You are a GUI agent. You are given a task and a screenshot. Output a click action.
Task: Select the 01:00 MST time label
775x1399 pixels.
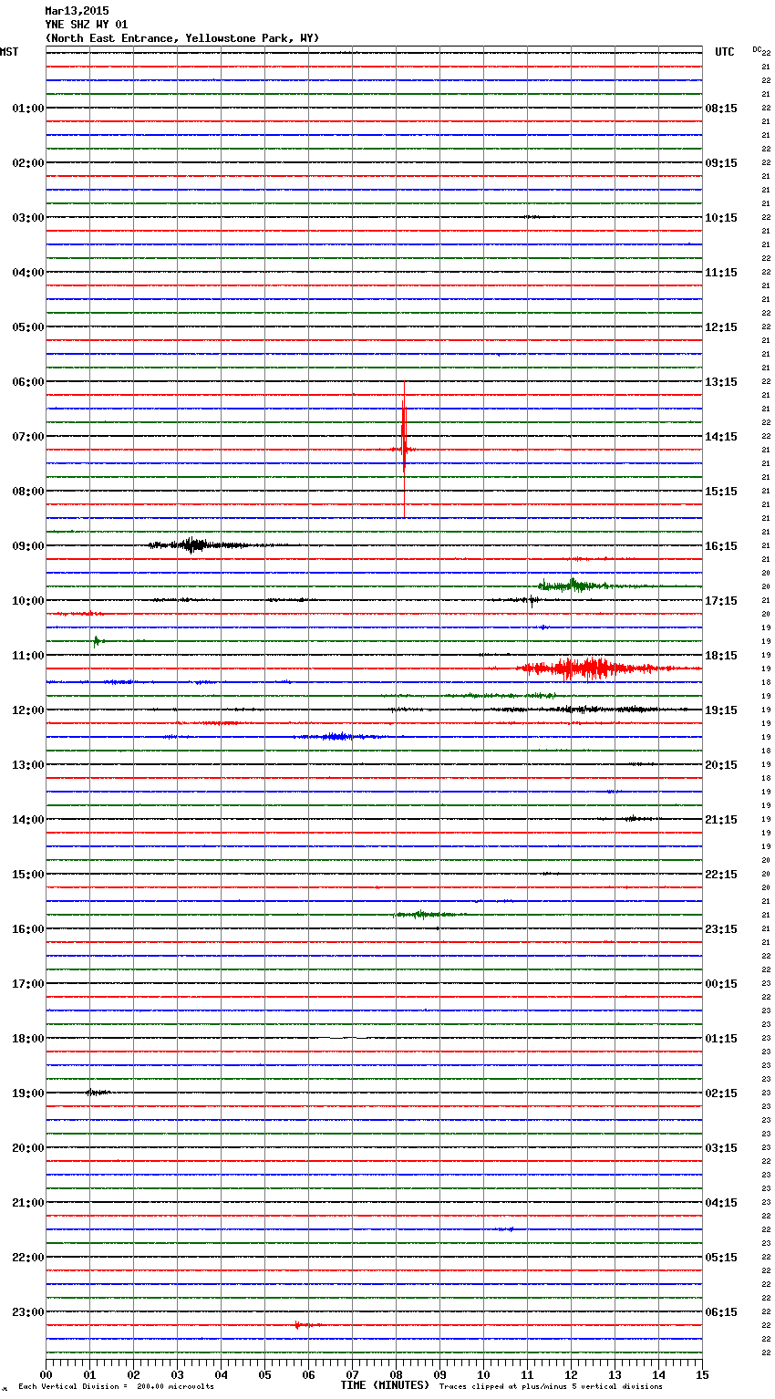[27, 109]
